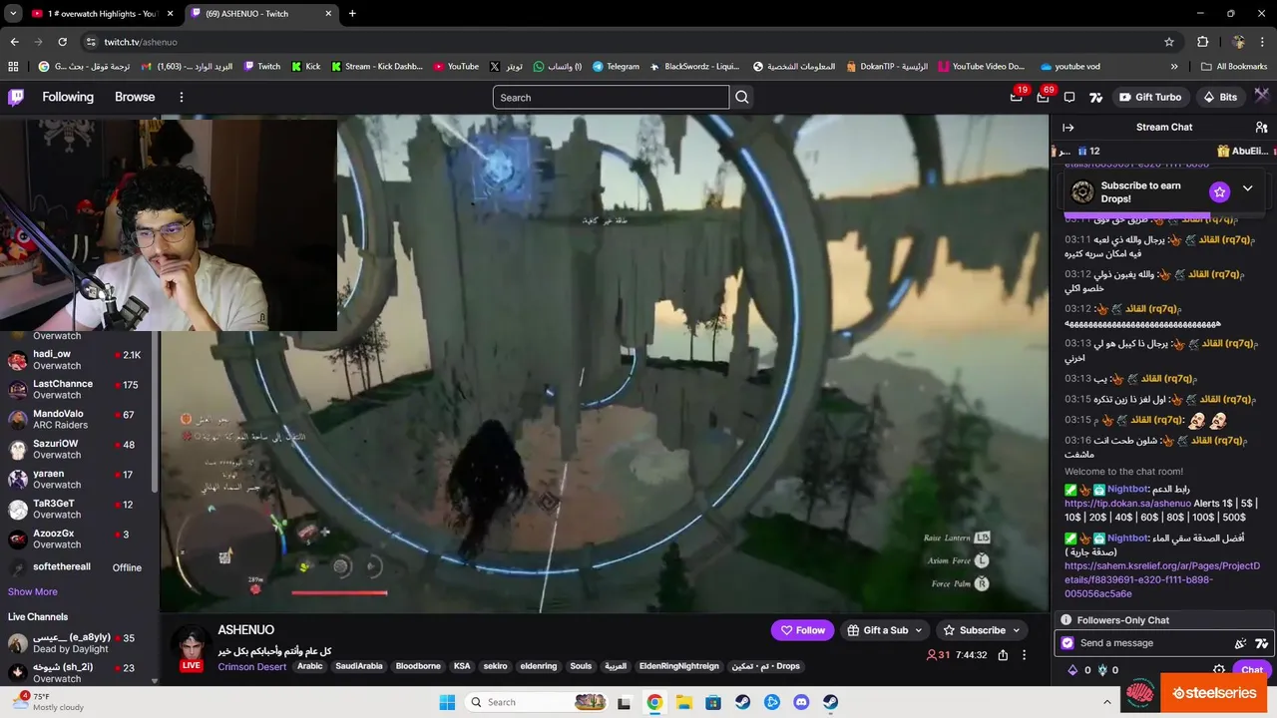Share the ASHENUO stream

[x=1003, y=655]
